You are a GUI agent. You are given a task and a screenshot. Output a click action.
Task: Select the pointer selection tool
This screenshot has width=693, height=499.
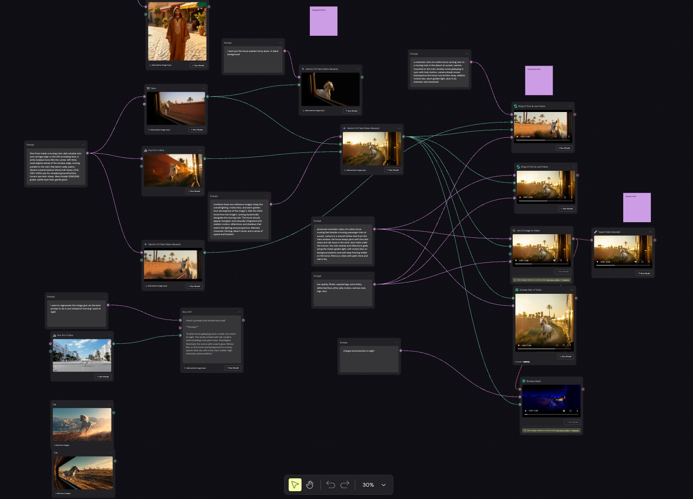coord(295,485)
